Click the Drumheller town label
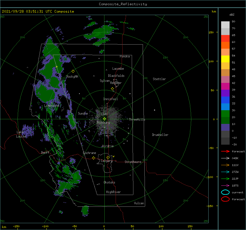Screen dimensions: 246x230 160,135
